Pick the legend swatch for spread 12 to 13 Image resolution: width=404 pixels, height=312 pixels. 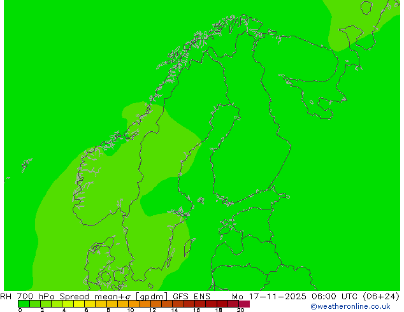tap(156, 304)
